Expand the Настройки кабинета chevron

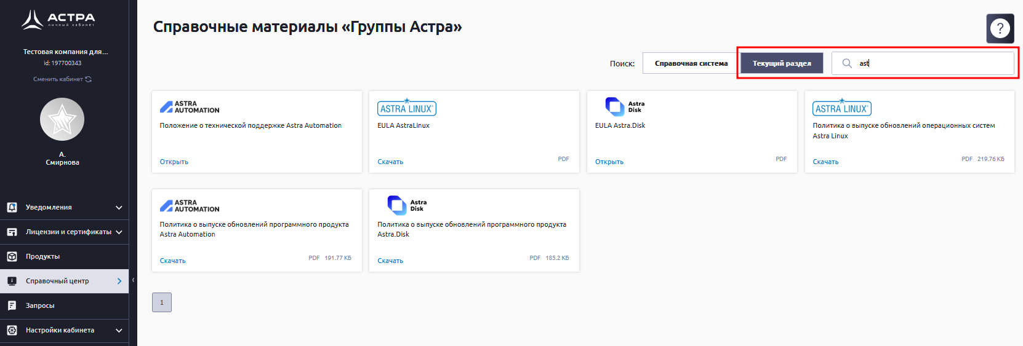point(119,330)
